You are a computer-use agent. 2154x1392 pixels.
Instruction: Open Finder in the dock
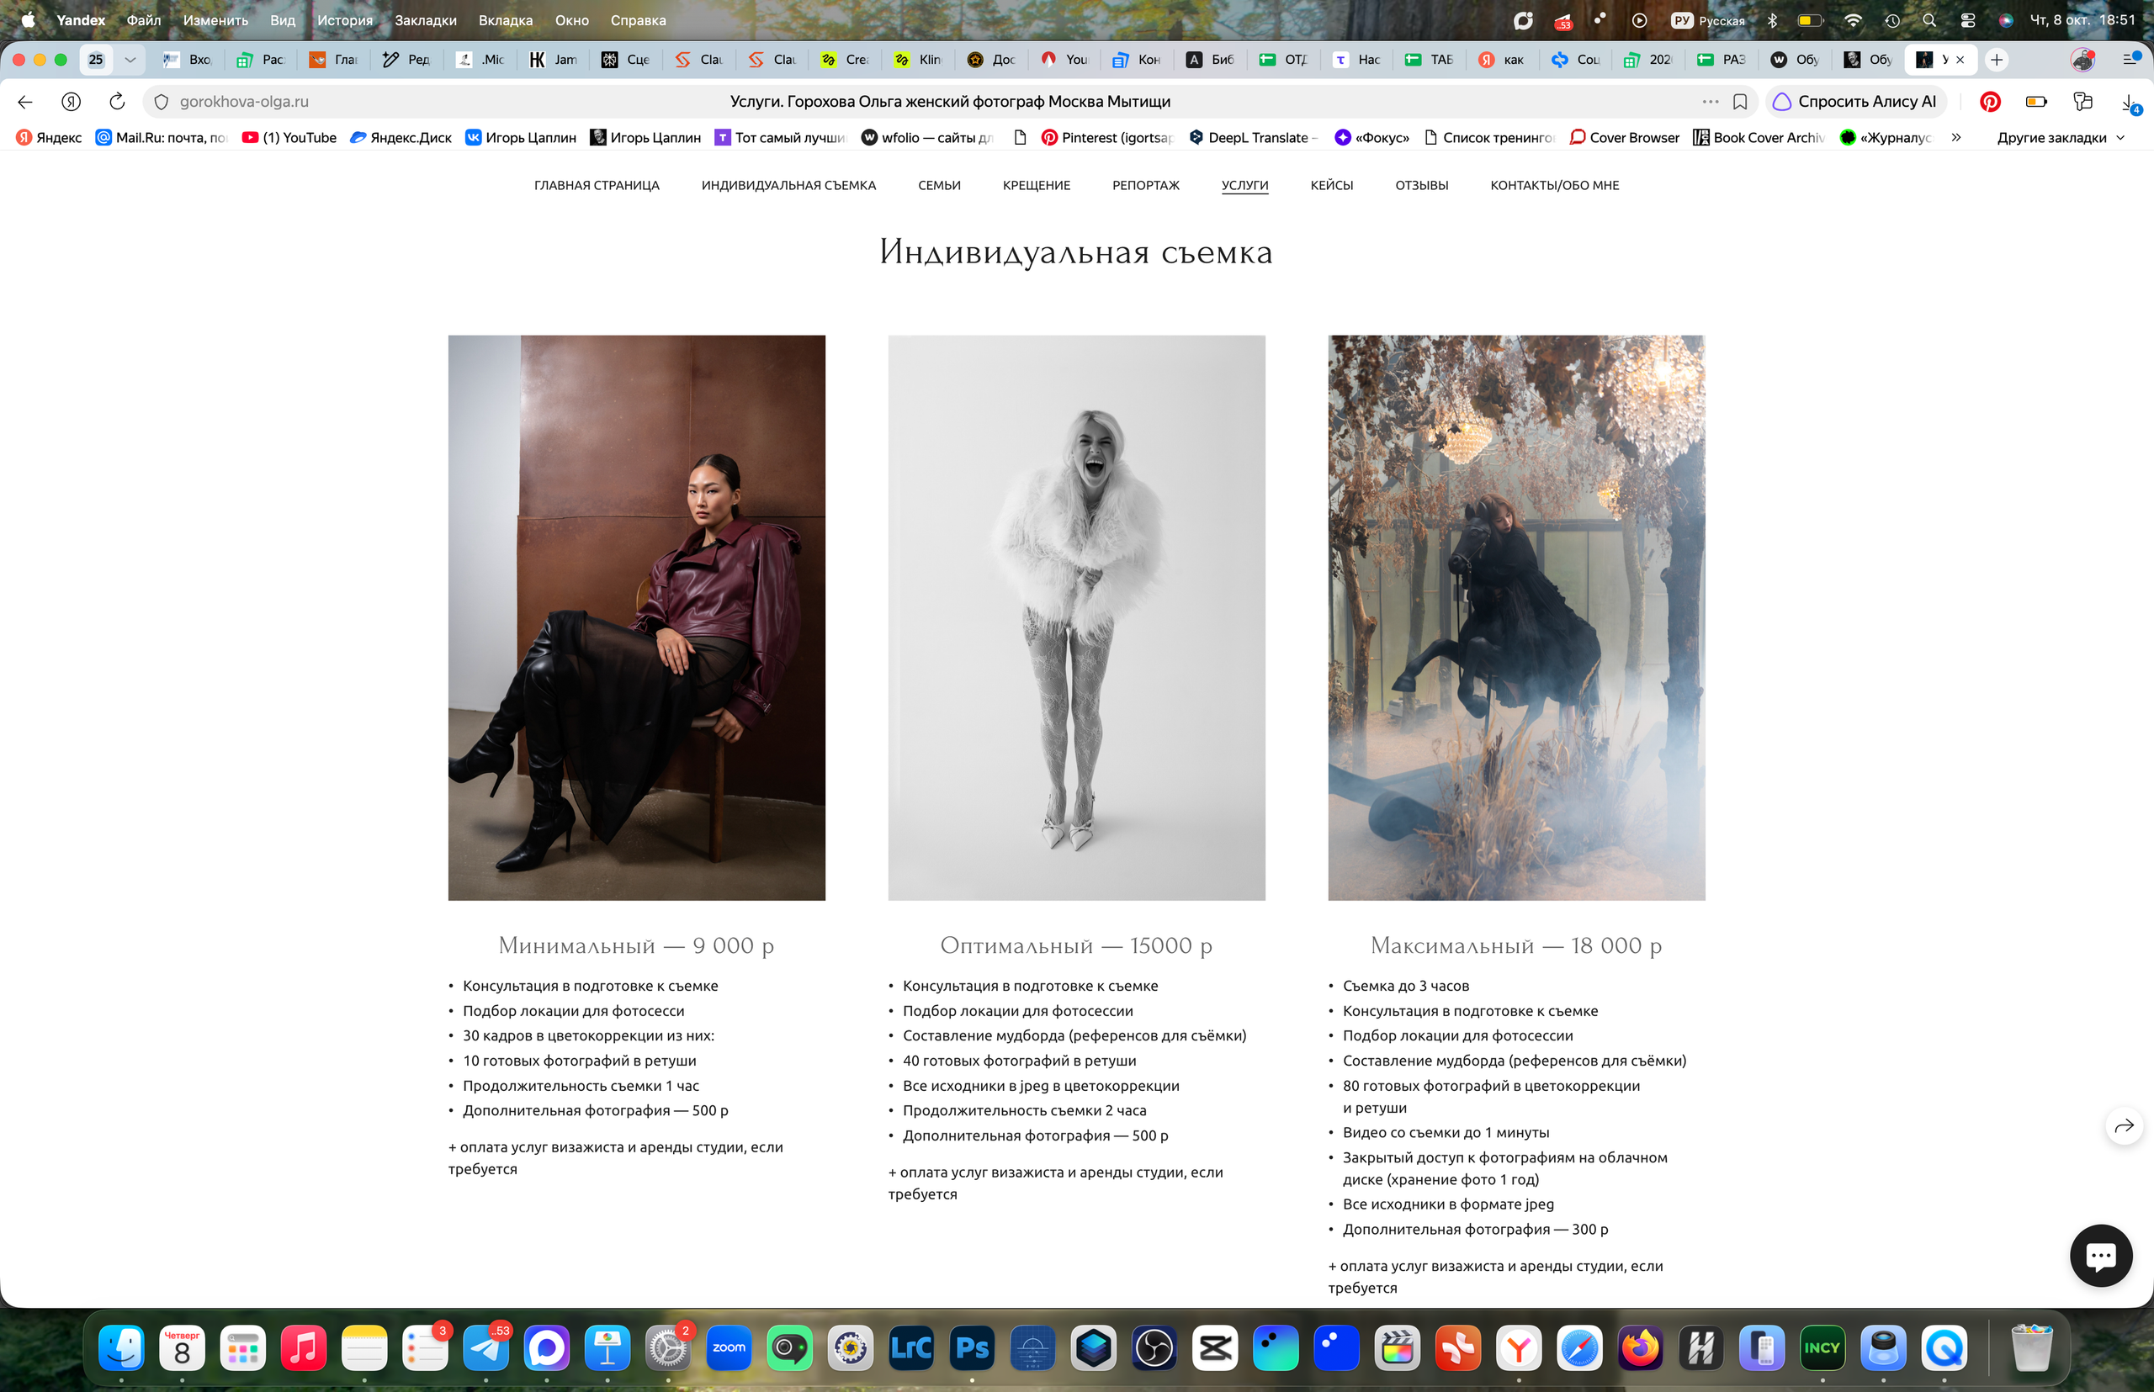(121, 1347)
